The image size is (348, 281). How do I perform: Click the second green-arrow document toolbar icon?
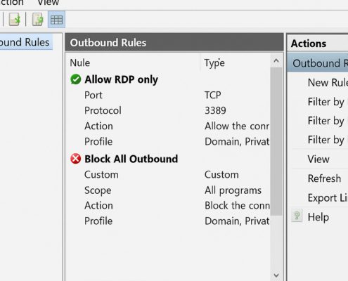(x=37, y=19)
